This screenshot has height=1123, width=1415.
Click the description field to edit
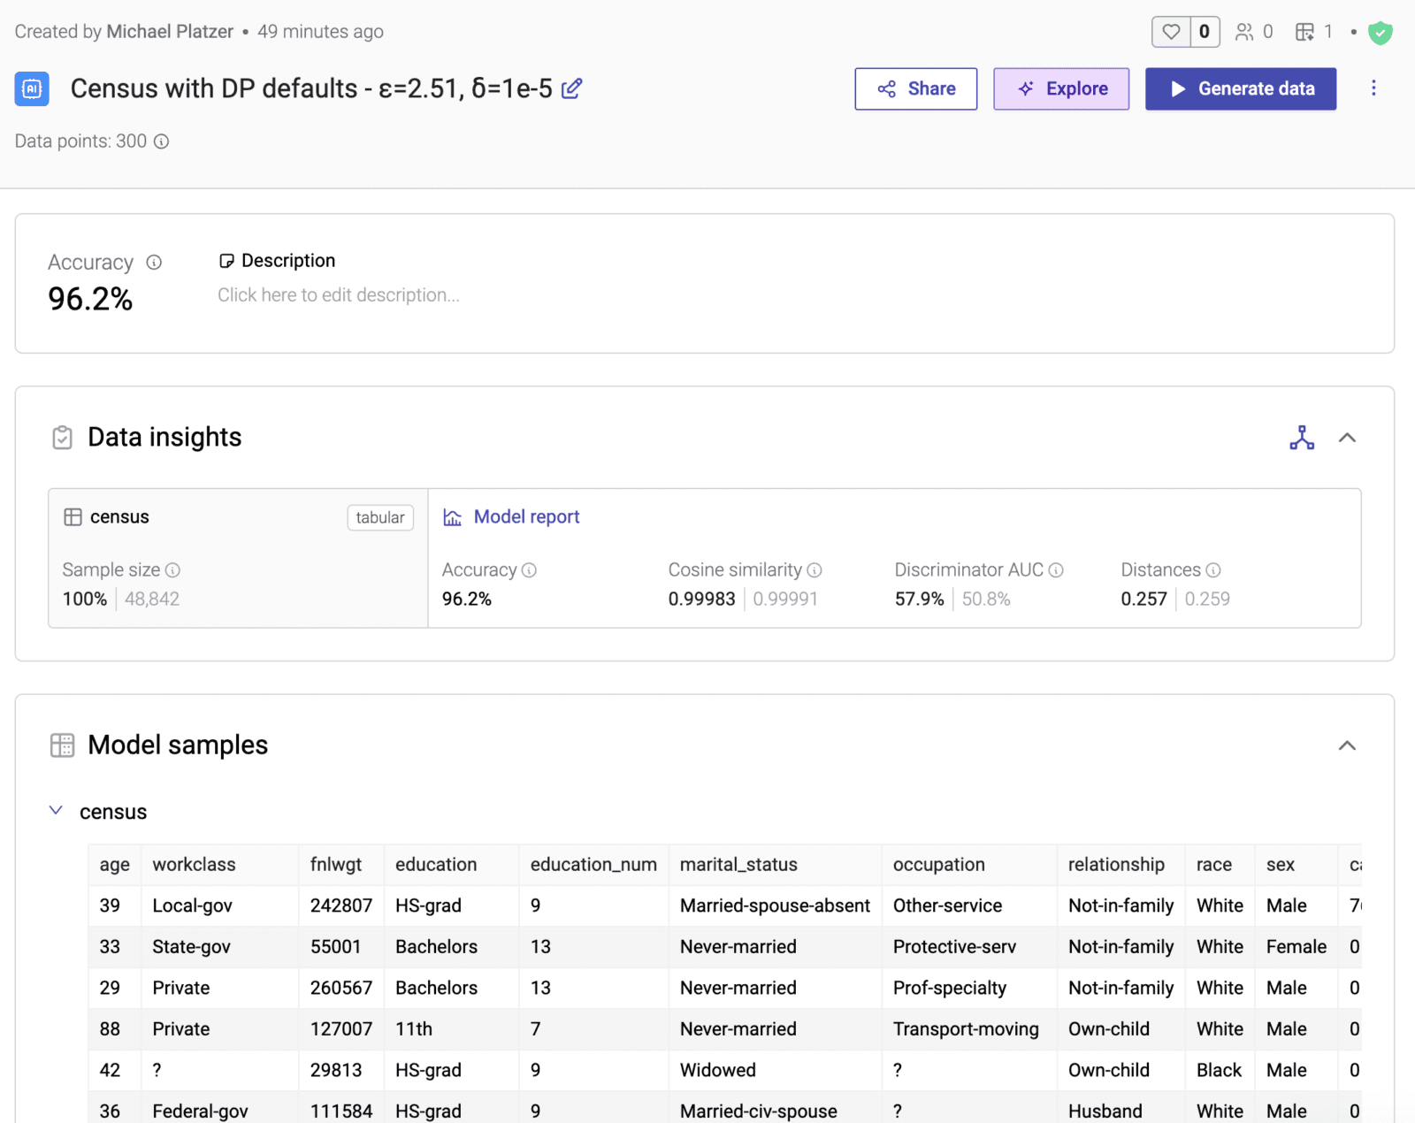(x=339, y=295)
